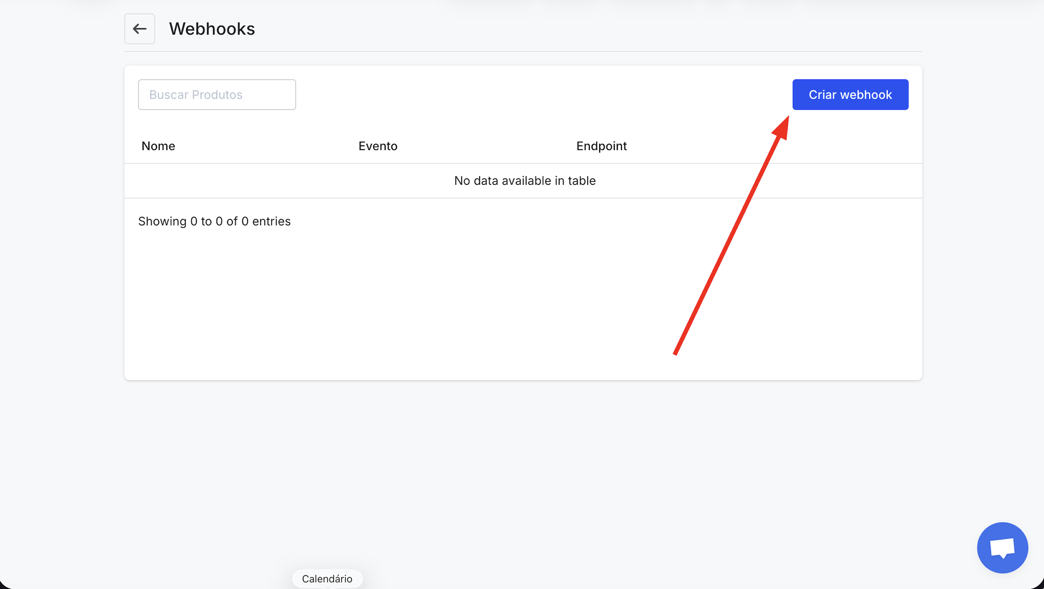Click the Webhooks page heading
Screen dimensions: 1044x589
point(212,29)
